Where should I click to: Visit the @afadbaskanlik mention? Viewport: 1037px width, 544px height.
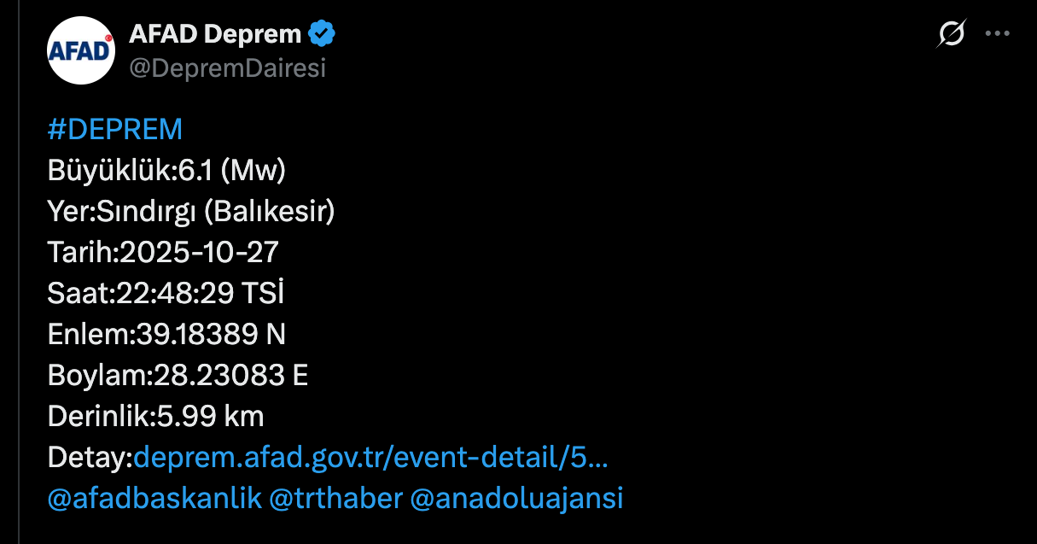coord(154,498)
